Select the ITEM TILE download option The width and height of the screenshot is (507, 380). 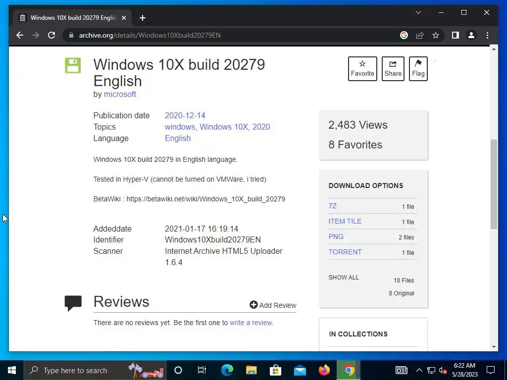(x=345, y=221)
